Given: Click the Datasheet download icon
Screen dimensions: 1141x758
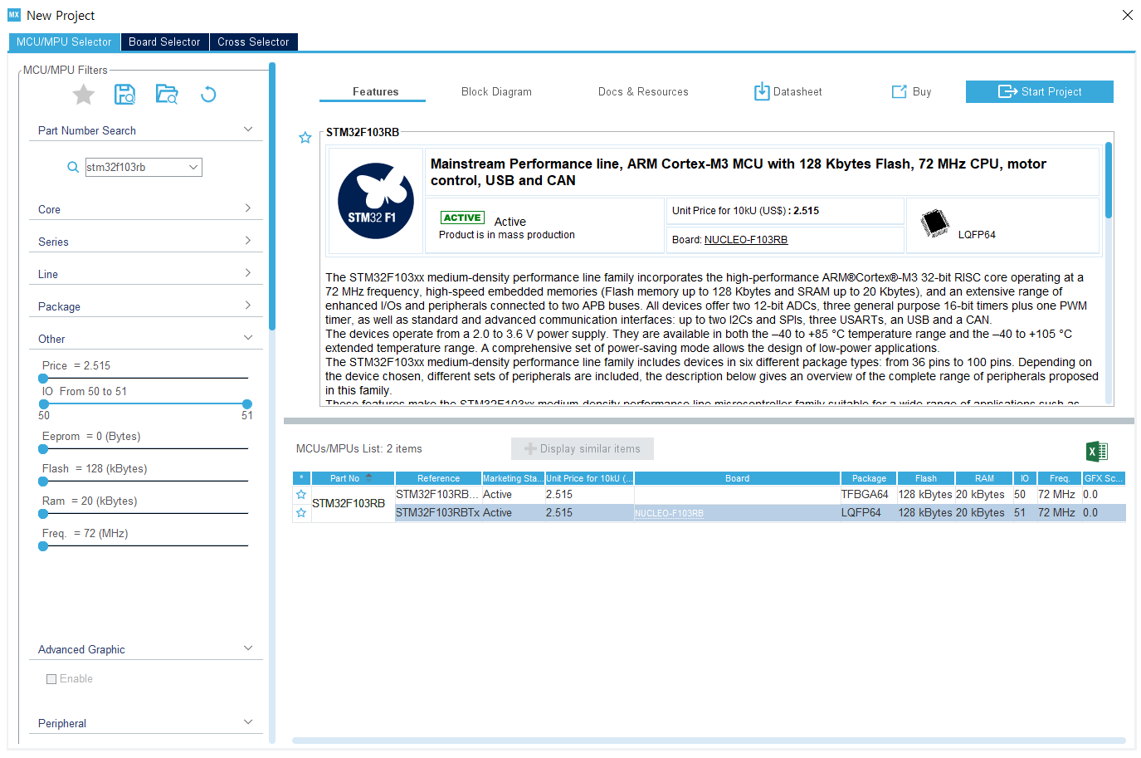Looking at the screenshot, I should coord(762,91).
